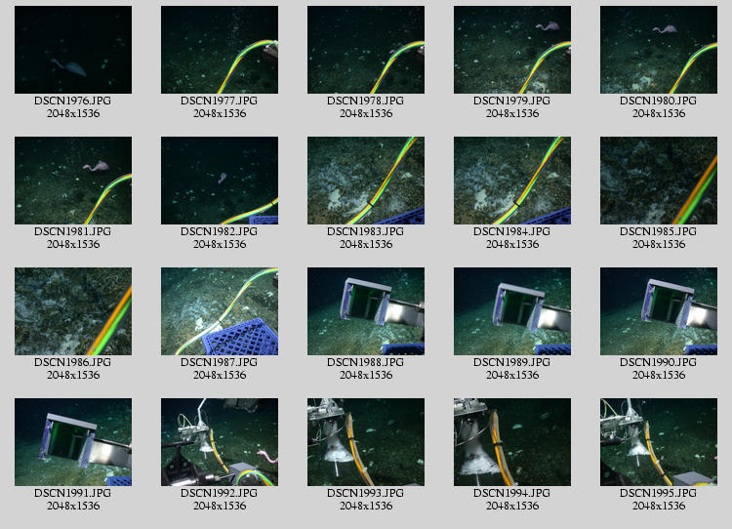The width and height of the screenshot is (732, 529).
Task: View thumbnail DSCN1991.JPG
Action: coord(73,442)
